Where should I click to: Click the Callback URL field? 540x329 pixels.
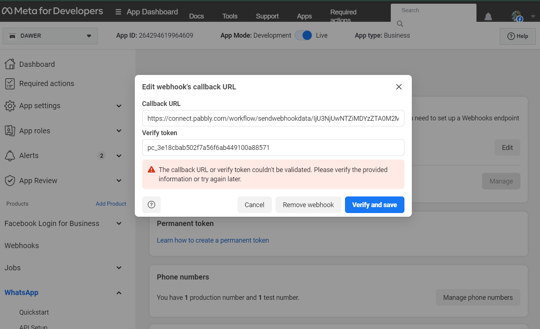(x=273, y=118)
